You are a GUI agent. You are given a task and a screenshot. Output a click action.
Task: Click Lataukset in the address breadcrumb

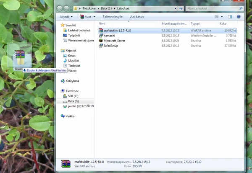pyautogui.click(x=123, y=8)
